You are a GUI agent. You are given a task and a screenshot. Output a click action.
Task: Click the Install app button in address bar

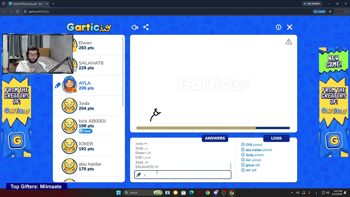point(319,11)
